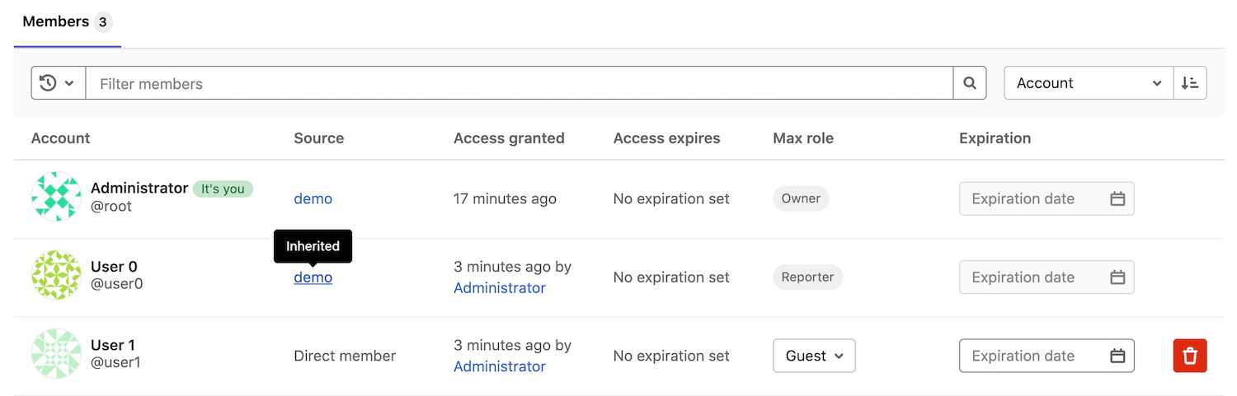The height and width of the screenshot is (396, 1237).
Task: Open Administrator link in User 0 access granted
Action: [x=499, y=288]
